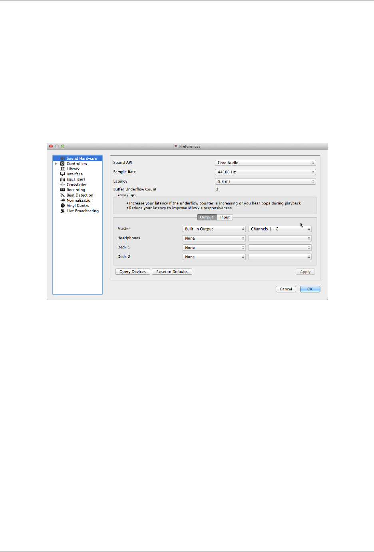Close the Preferences window red button
Viewport: 374px width, 552px height.
(51, 146)
